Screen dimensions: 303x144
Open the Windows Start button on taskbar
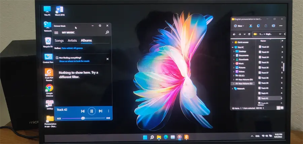(x=145, y=137)
